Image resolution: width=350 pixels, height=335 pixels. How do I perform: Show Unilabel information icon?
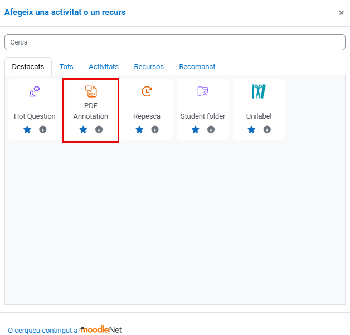[267, 129]
